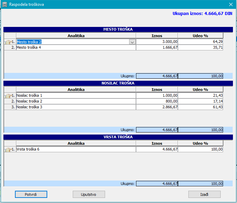Click the hand pointer icon beside Nosilac troška 1

click(x=8, y=96)
